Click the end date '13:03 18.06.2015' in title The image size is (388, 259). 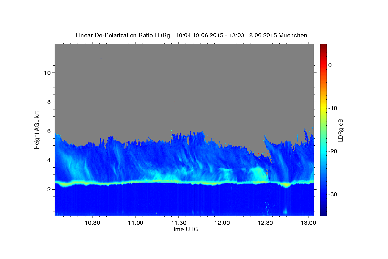pyautogui.click(x=253, y=35)
